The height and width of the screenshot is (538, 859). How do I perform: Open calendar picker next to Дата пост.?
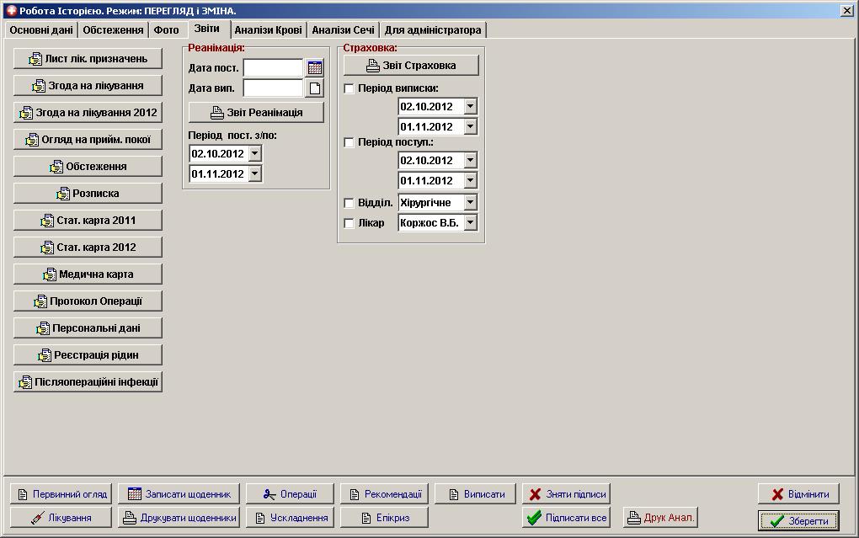[x=315, y=68]
